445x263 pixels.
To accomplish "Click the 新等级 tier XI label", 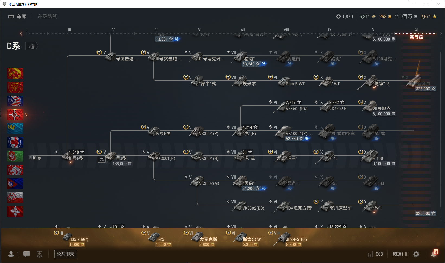I will point(416,37).
